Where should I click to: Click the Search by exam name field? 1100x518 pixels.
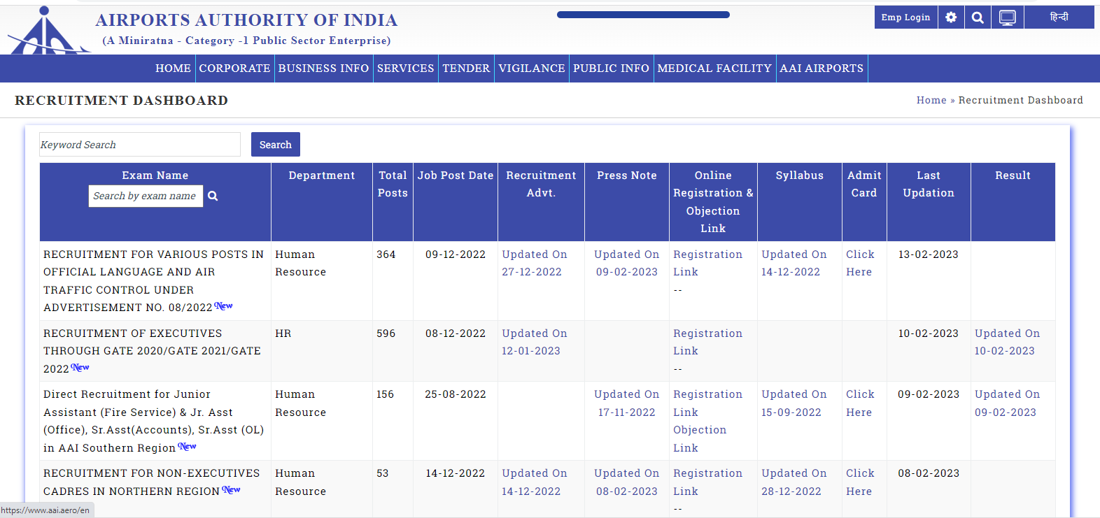[x=146, y=196]
